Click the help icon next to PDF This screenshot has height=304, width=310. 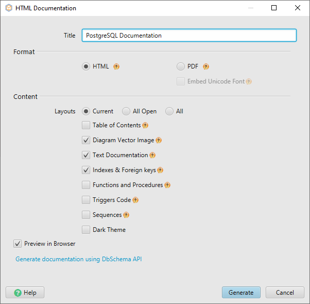206,66
